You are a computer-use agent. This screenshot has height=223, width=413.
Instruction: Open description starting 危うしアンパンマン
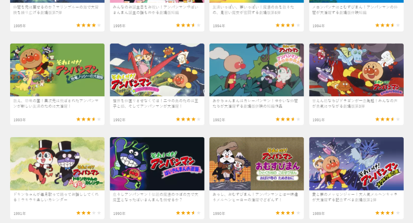(x=155, y=197)
